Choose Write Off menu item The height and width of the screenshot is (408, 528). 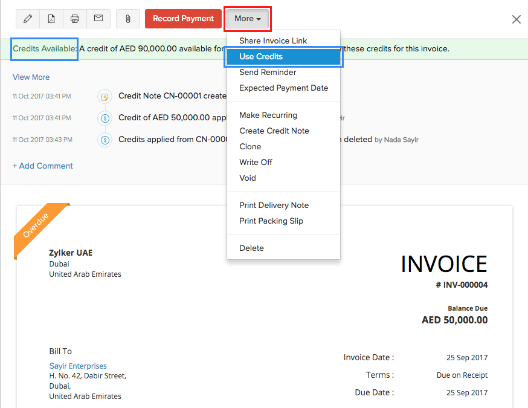(x=256, y=163)
